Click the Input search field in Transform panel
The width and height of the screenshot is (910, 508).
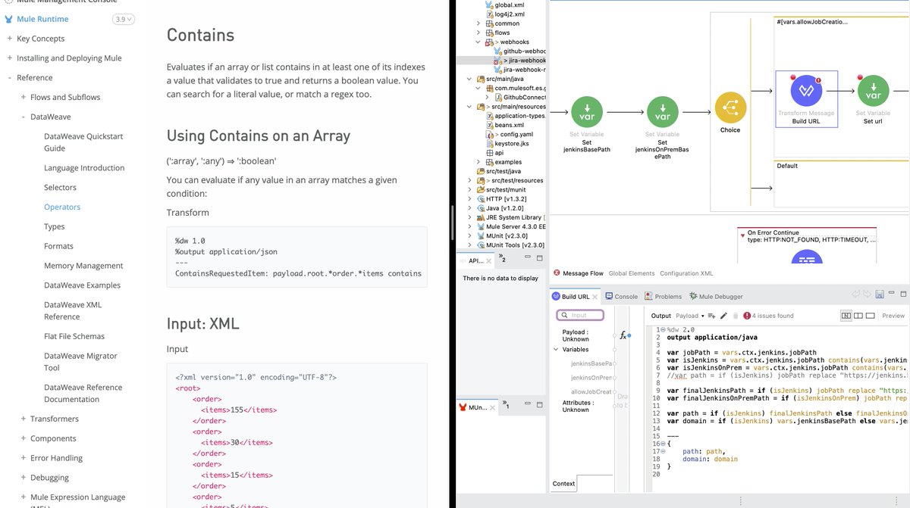[580, 315]
